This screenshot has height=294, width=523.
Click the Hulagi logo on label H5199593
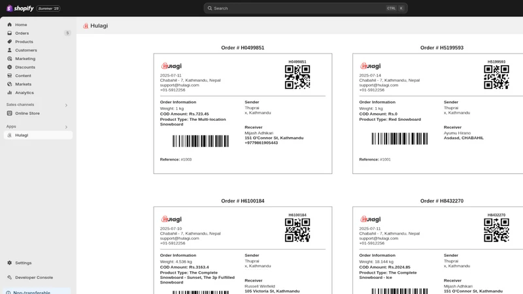pos(370,66)
